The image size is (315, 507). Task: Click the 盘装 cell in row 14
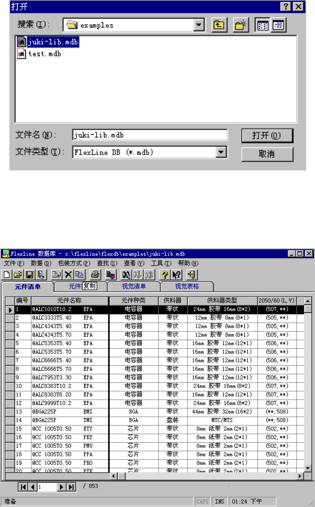coord(173,420)
